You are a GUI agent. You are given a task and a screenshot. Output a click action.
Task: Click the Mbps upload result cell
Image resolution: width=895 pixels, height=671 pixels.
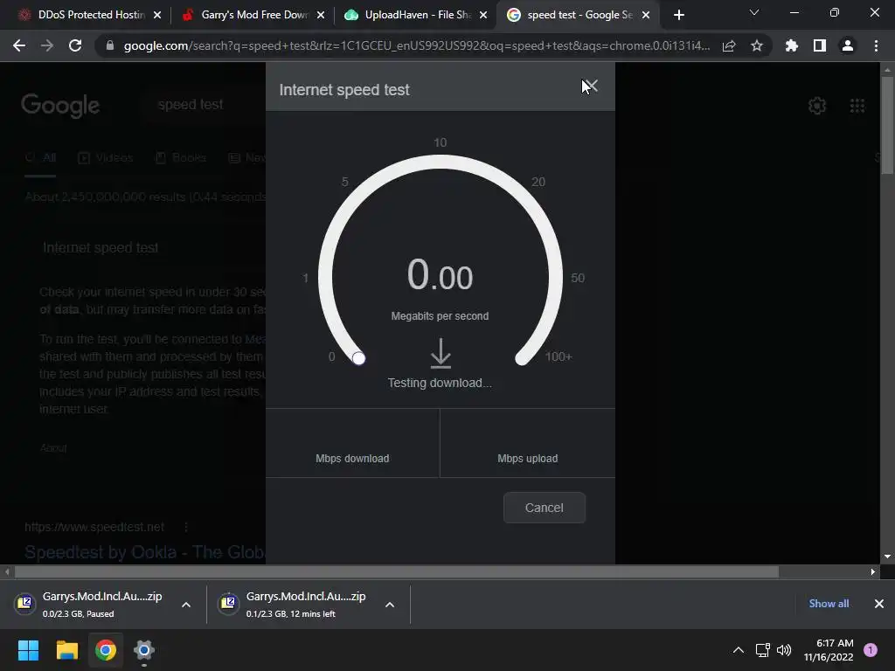tap(527, 443)
